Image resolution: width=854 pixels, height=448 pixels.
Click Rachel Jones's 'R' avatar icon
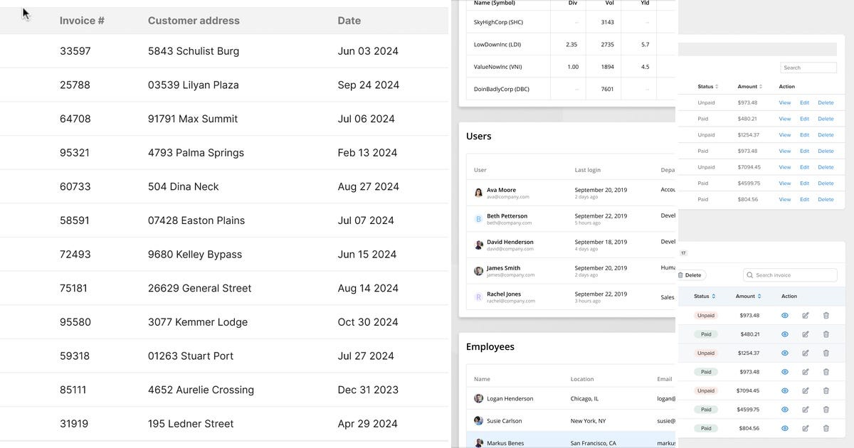pyautogui.click(x=479, y=297)
